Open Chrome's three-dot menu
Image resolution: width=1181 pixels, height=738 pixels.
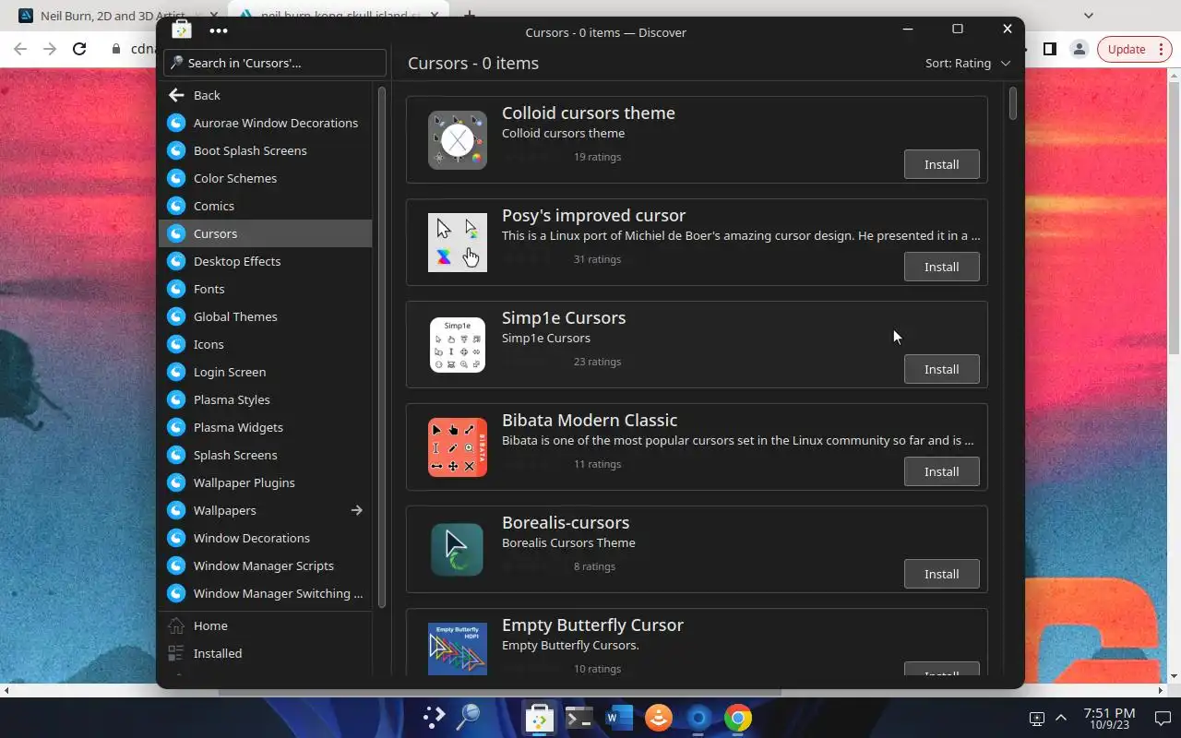(1161, 49)
